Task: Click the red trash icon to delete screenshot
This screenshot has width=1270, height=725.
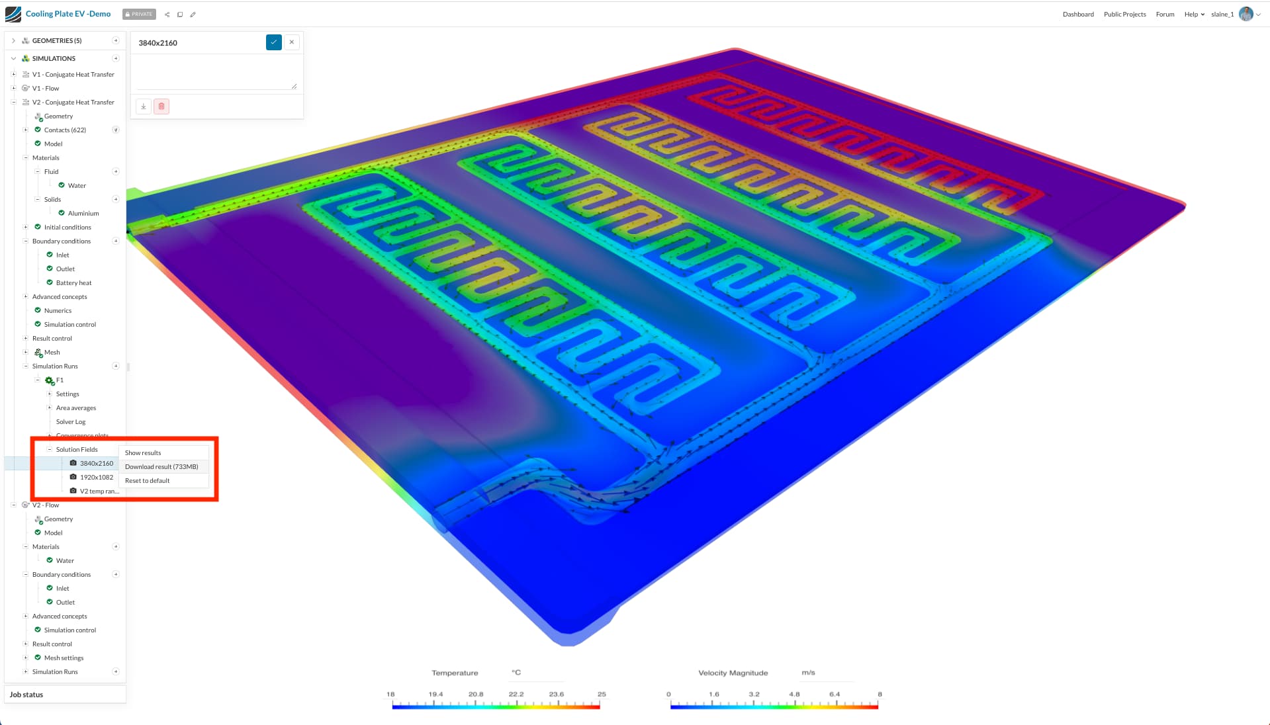Action: click(161, 106)
